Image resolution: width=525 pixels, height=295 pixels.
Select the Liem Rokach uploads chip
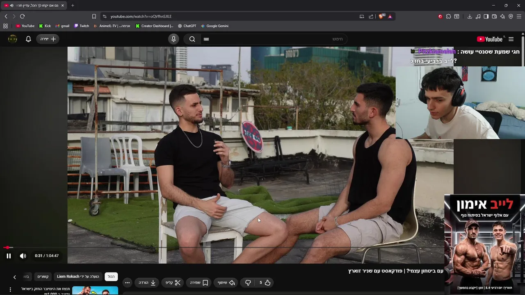(78, 277)
